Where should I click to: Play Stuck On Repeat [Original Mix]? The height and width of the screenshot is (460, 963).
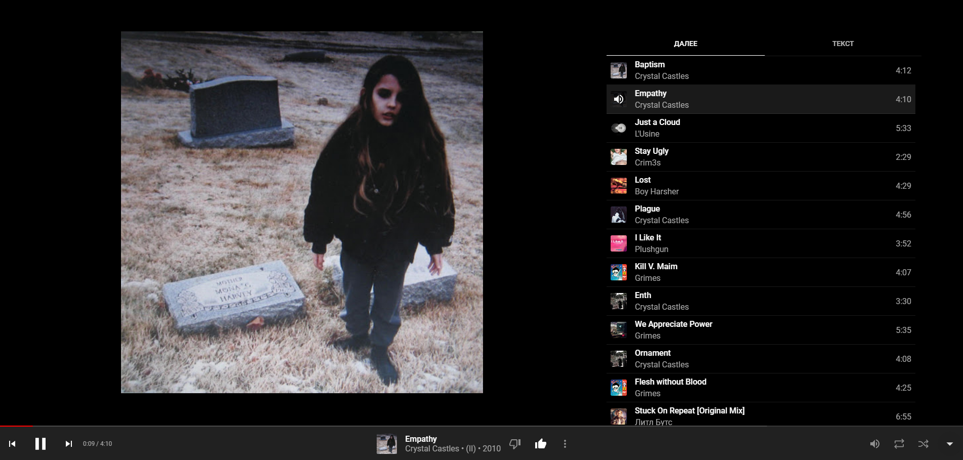[761, 414]
